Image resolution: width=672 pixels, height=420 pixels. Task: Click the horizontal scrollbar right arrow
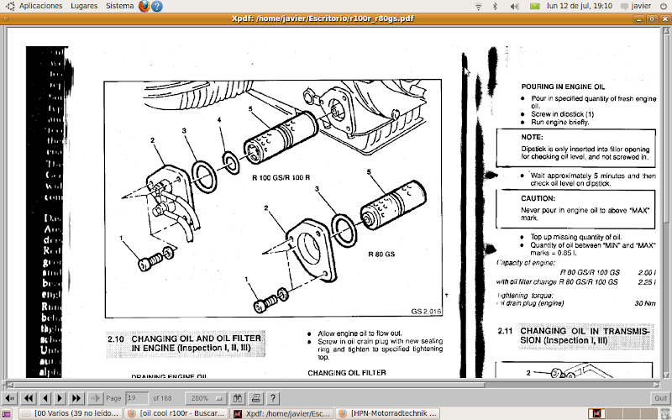(656, 385)
